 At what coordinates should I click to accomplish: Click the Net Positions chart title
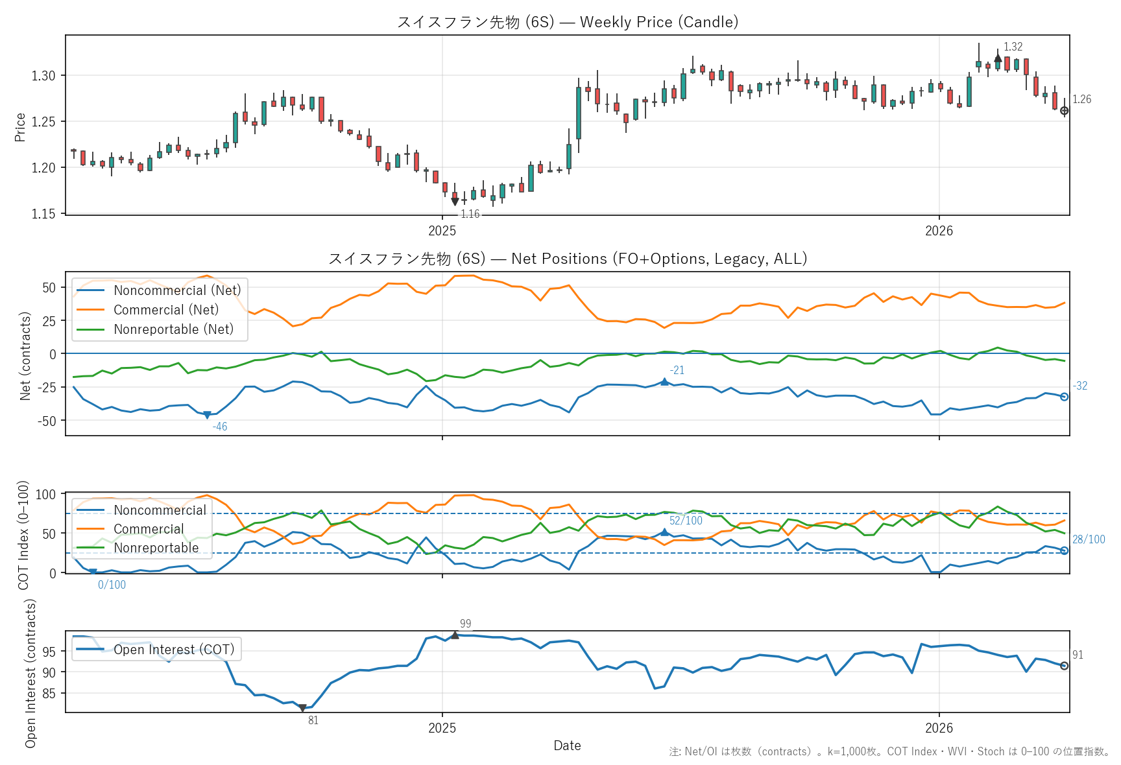coord(567,259)
